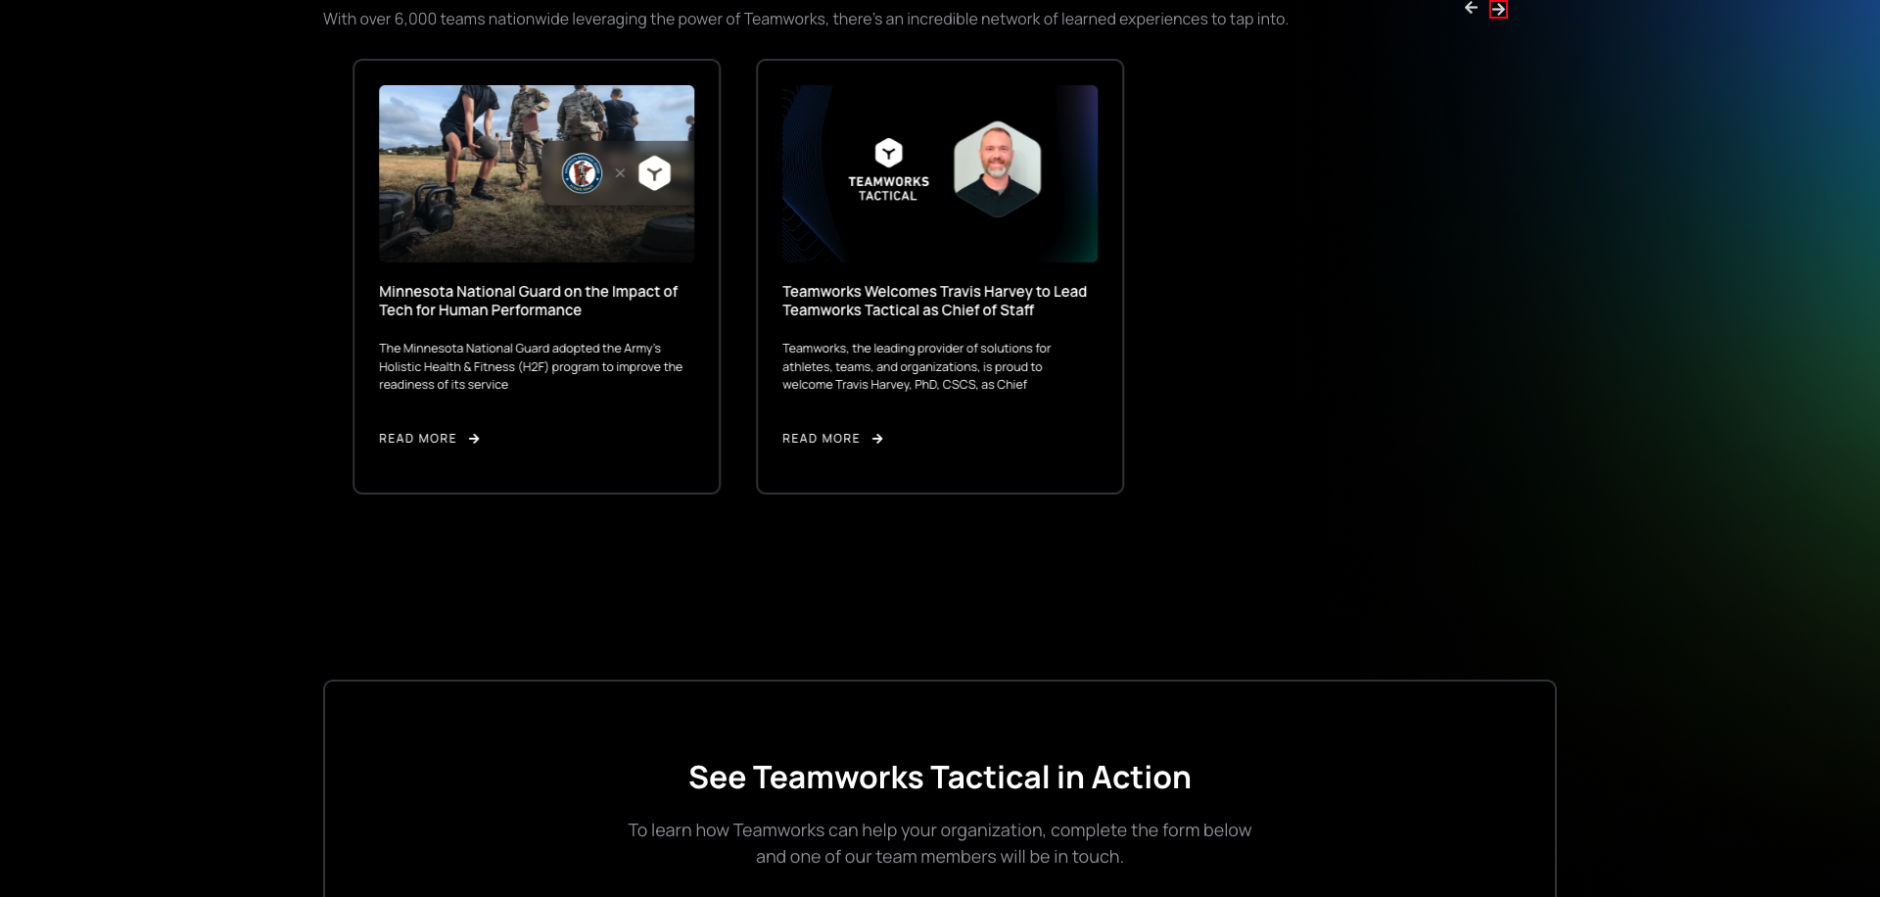Click the Minnesota National Guard emblem

coord(584,172)
